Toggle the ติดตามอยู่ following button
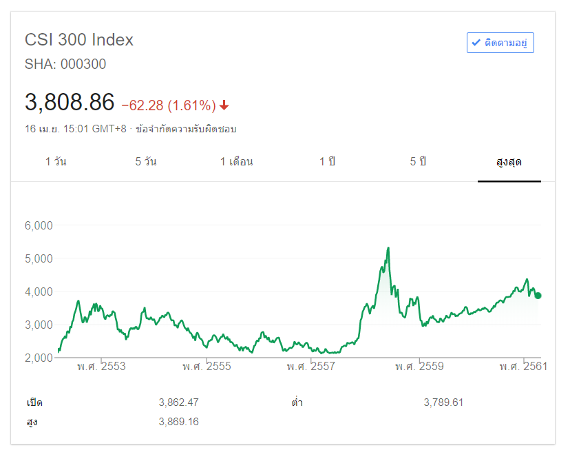 [x=500, y=43]
